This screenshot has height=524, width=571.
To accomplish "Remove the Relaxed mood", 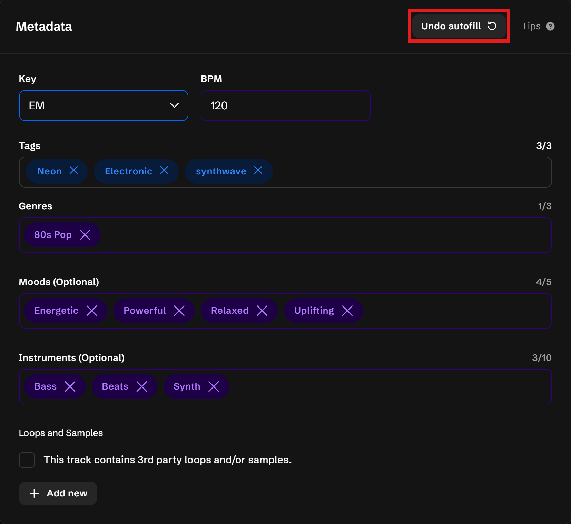I will (262, 311).
